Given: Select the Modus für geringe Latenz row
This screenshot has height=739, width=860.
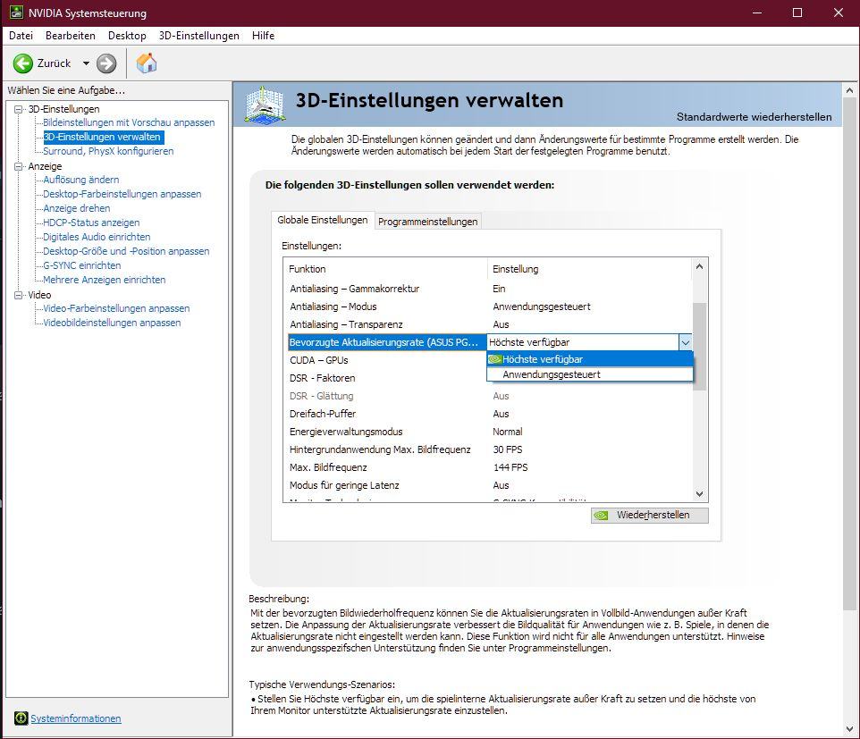Looking at the screenshot, I should (490, 486).
